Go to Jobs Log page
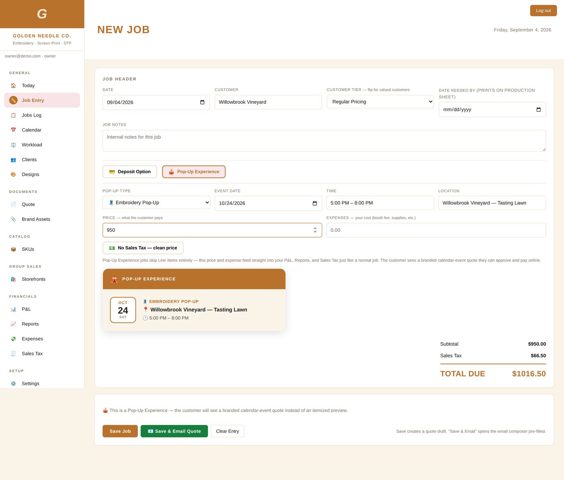 tap(42, 115)
